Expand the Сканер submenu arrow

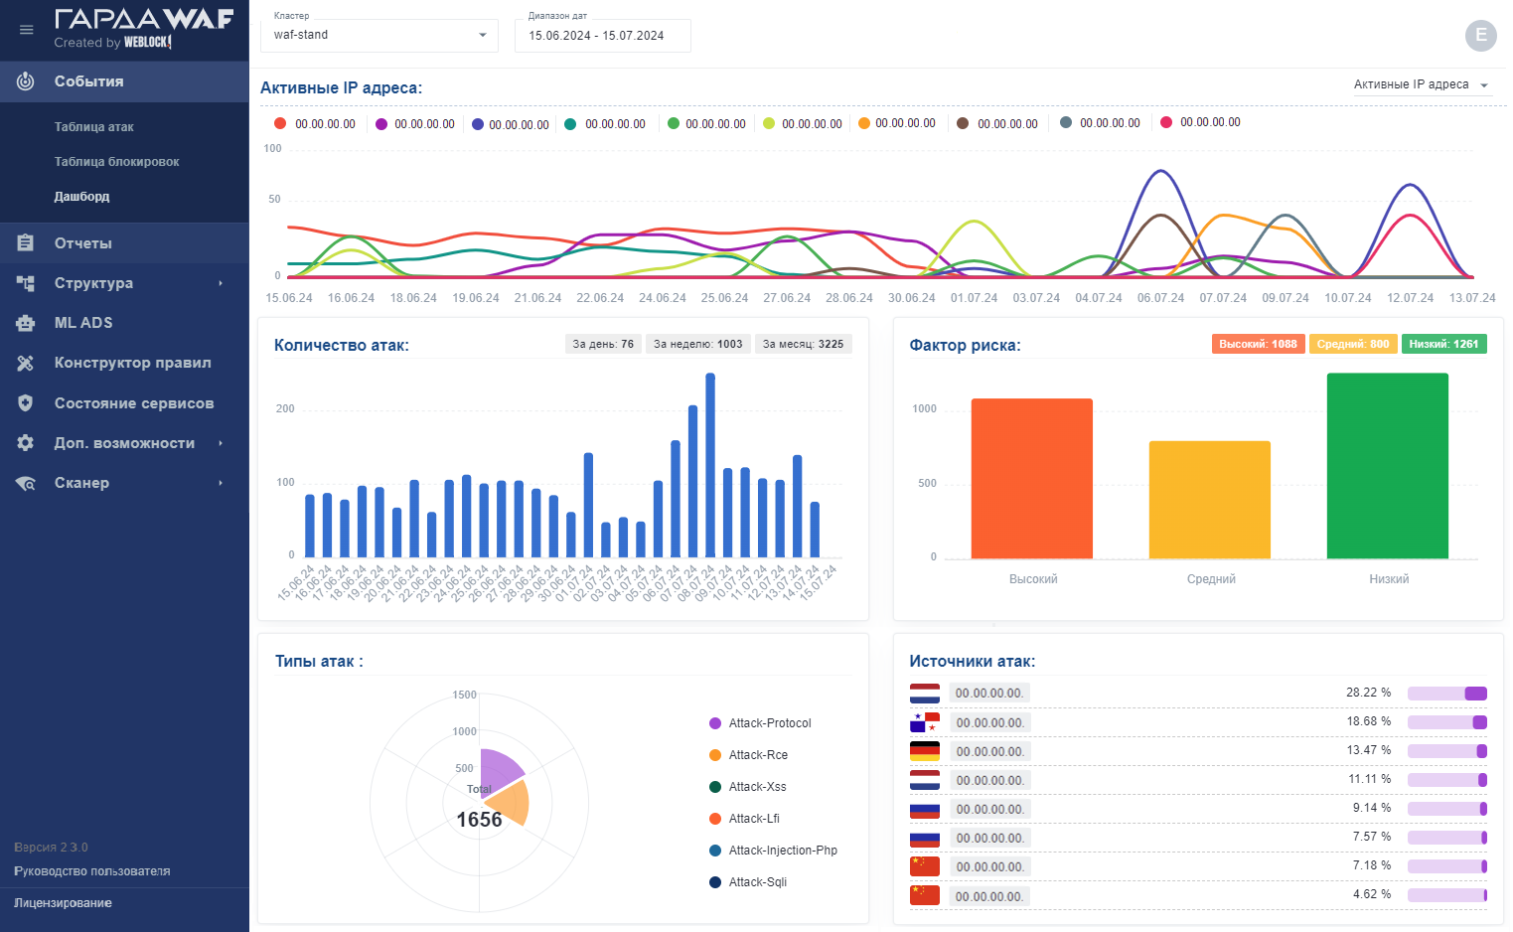click(221, 483)
